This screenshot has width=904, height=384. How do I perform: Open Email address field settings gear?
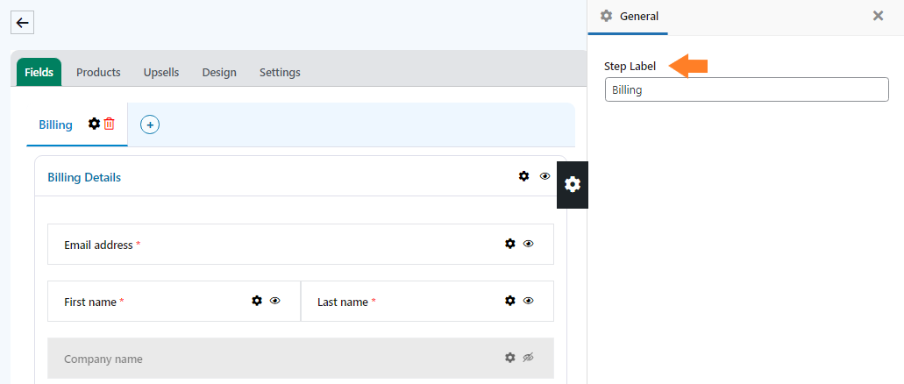pyautogui.click(x=509, y=244)
